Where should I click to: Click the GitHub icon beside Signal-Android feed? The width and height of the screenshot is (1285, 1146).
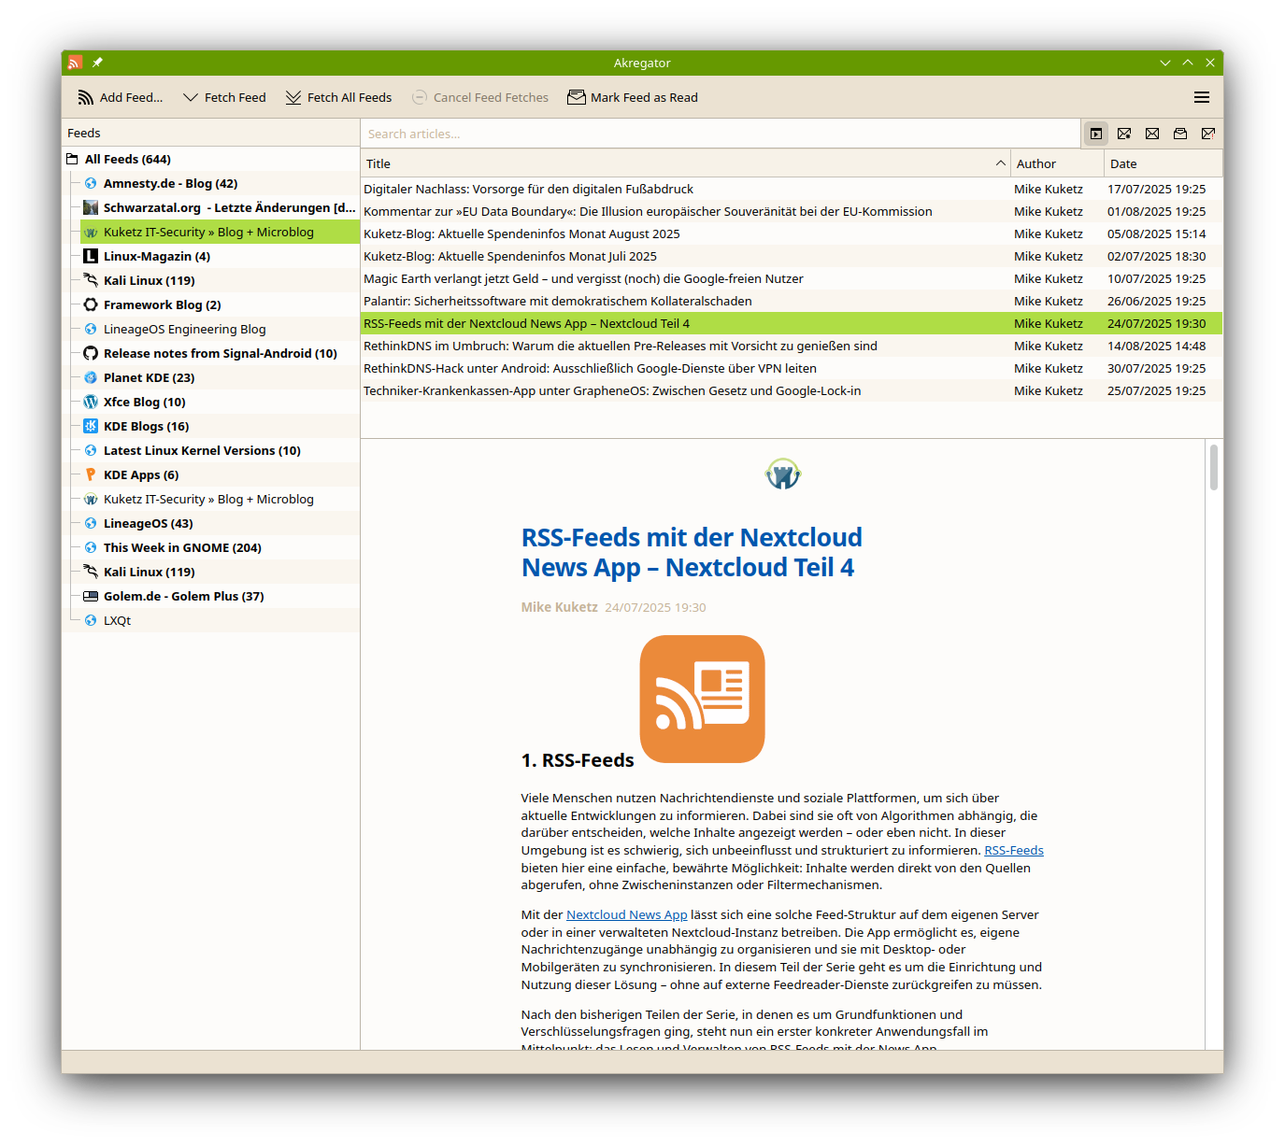tap(91, 354)
